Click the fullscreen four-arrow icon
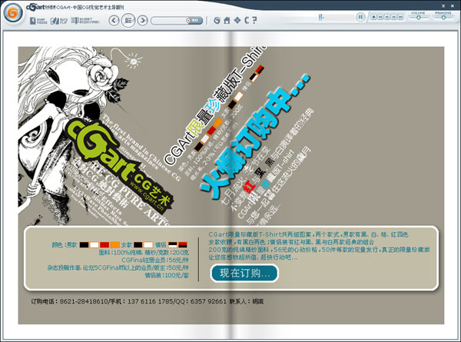The height and width of the screenshot is (342, 461). pyautogui.click(x=237, y=20)
